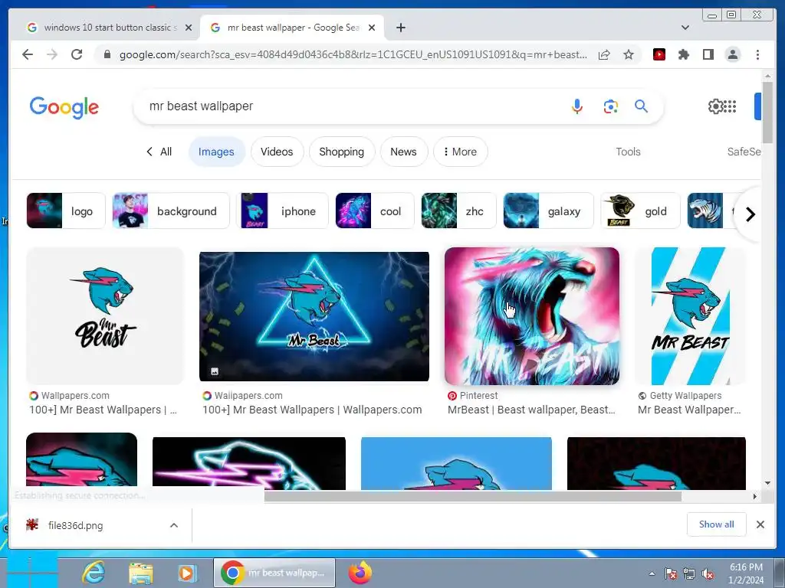785x588 pixels.
Task: View site security lock info
Action: [x=107, y=54]
